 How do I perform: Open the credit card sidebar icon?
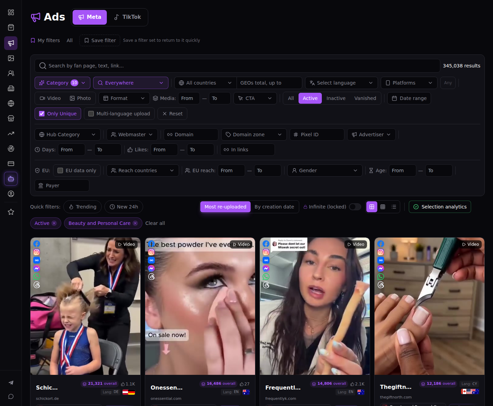point(11,164)
